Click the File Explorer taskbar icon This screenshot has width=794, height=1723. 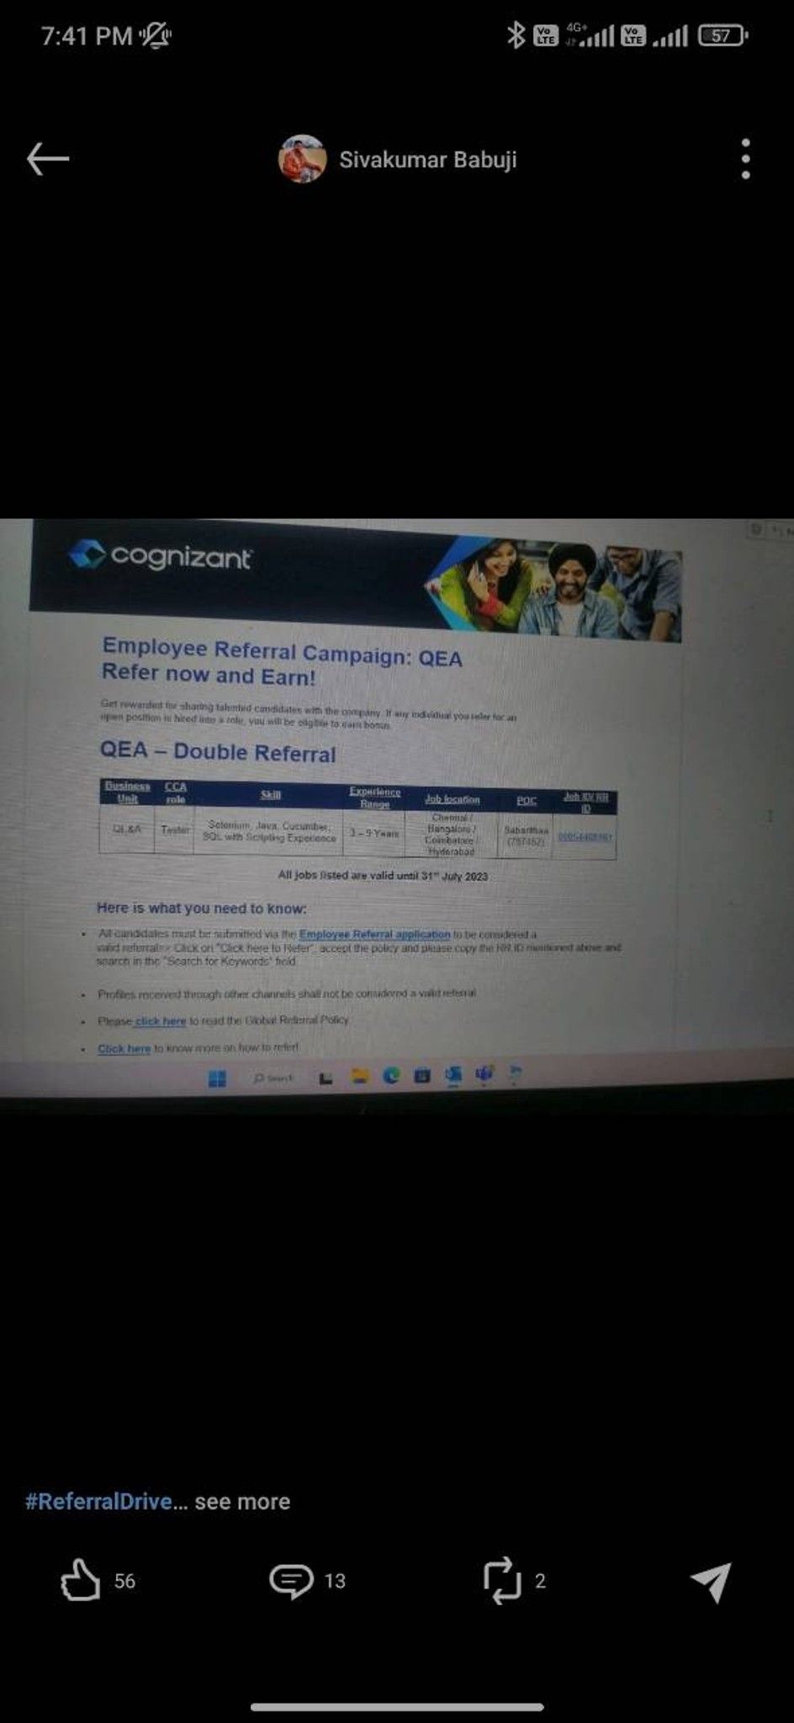(x=361, y=1076)
